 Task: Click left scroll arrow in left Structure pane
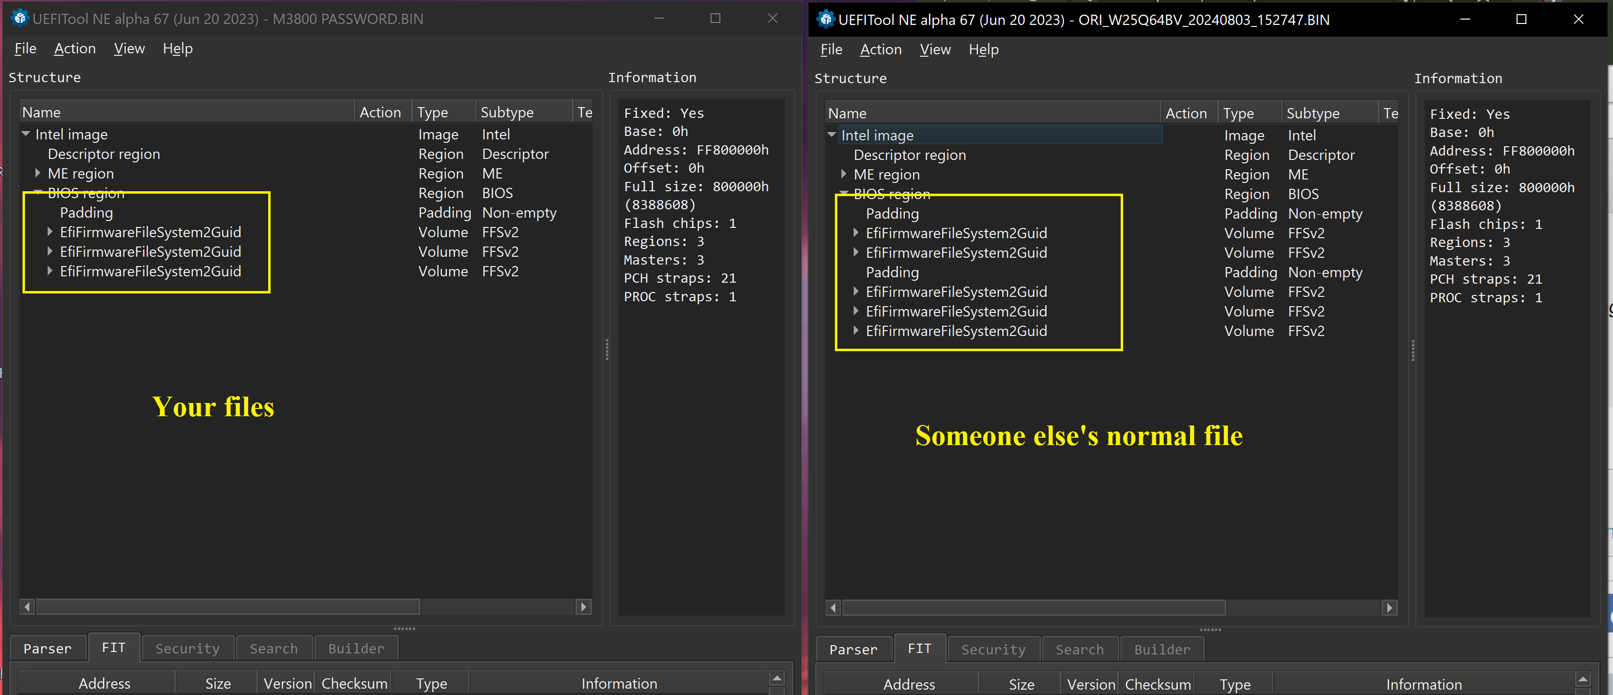(27, 606)
